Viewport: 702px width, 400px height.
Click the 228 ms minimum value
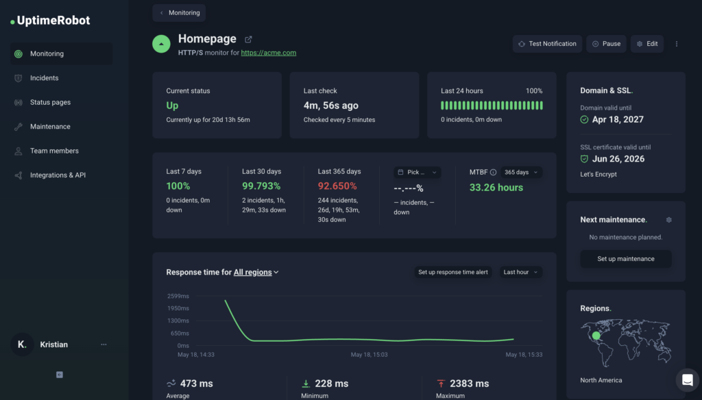(332, 384)
